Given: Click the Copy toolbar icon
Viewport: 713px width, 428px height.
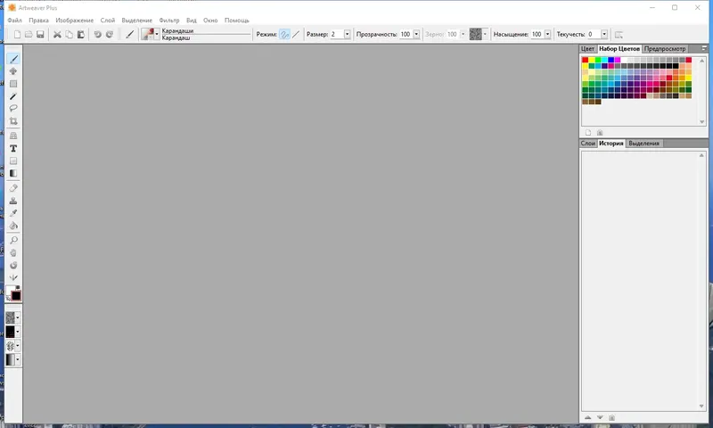Looking at the screenshot, I should pos(70,35).
